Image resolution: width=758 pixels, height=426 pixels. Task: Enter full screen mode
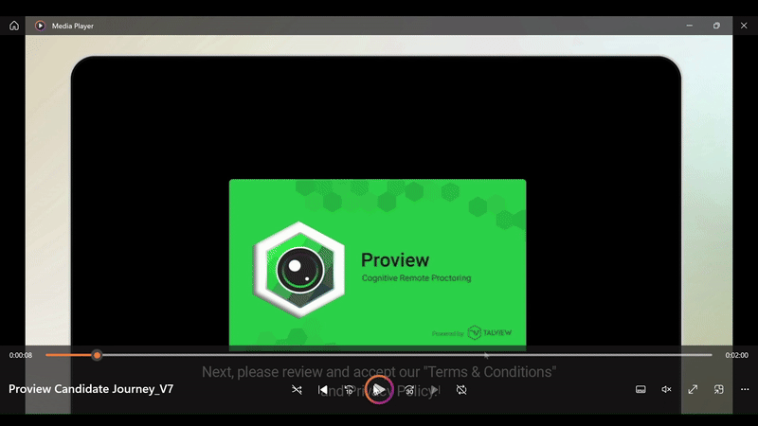[x=693, y=389]
